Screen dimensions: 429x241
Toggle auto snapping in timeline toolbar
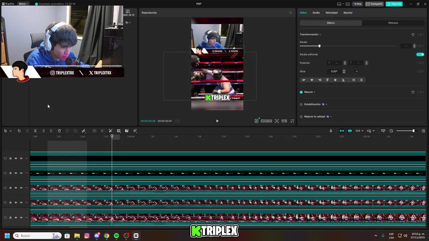350,131
